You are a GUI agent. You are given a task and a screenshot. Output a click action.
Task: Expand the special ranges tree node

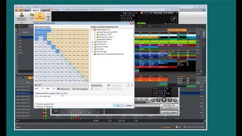[x=92, y=51]
